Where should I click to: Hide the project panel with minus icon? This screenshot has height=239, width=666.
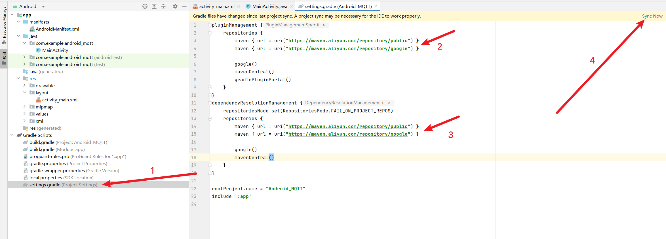pos(184,6)
